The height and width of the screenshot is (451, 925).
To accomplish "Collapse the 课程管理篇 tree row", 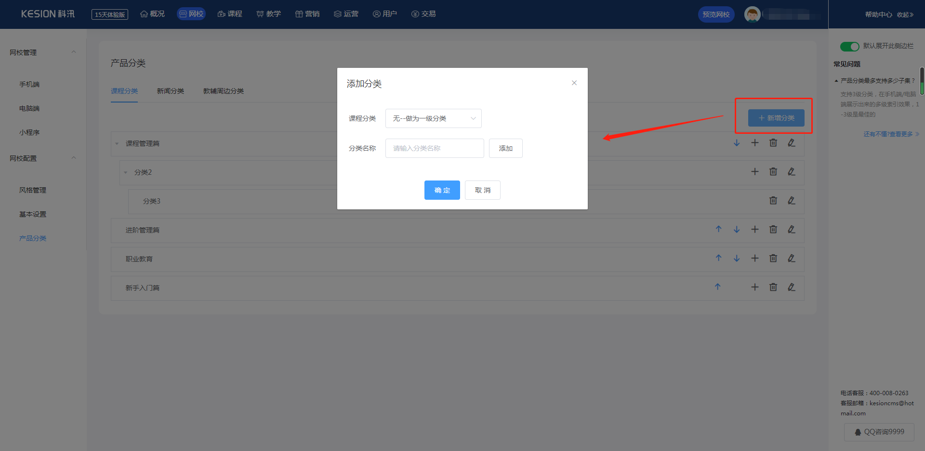I will coord(117,143).
